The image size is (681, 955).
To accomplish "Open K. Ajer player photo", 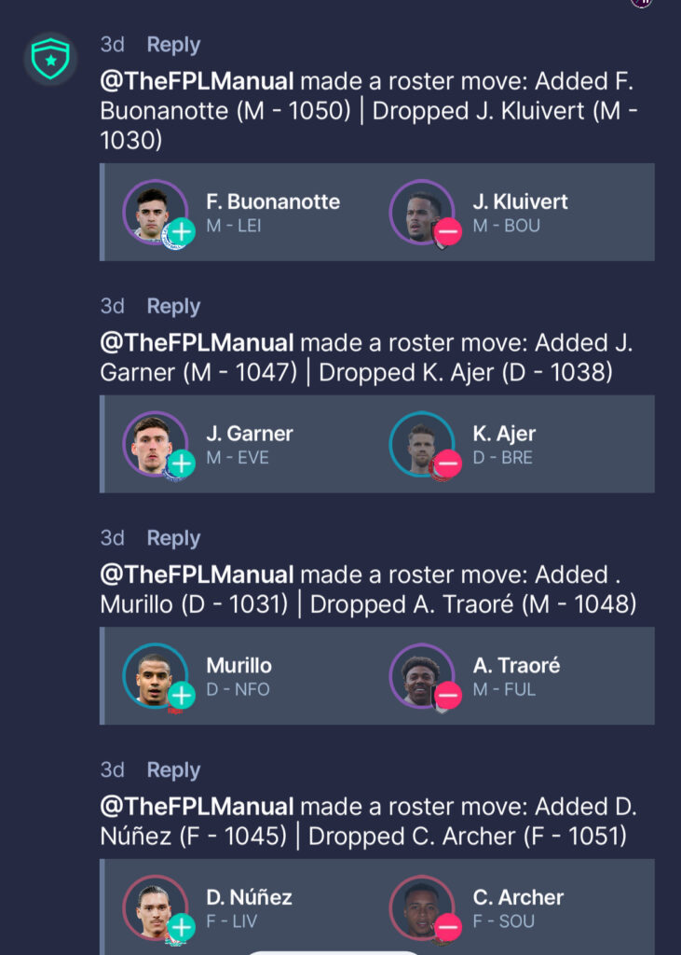I will pos(421,444).
